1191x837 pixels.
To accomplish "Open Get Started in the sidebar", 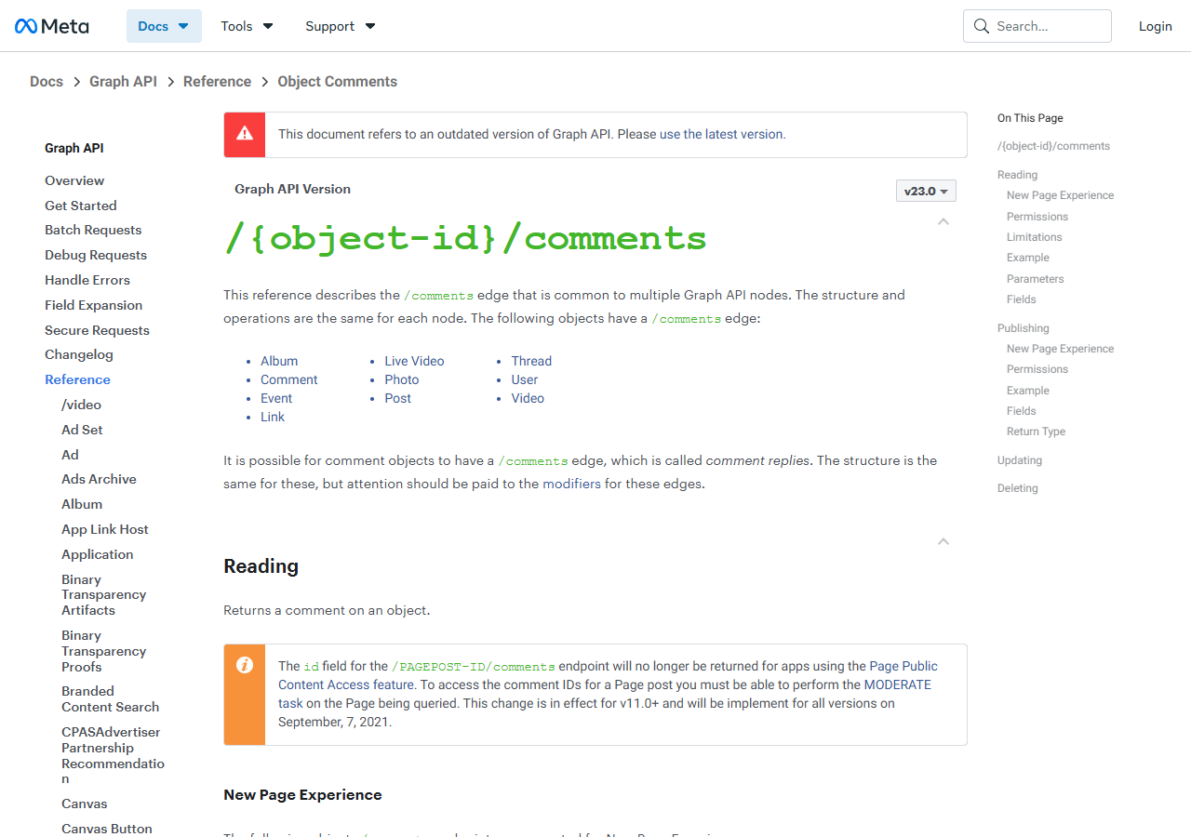I will pyautogui.click(x=81, y=206).
